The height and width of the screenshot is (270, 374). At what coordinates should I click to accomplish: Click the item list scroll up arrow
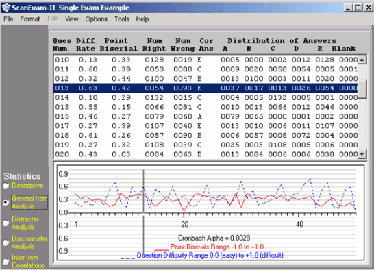coord(362,60)
